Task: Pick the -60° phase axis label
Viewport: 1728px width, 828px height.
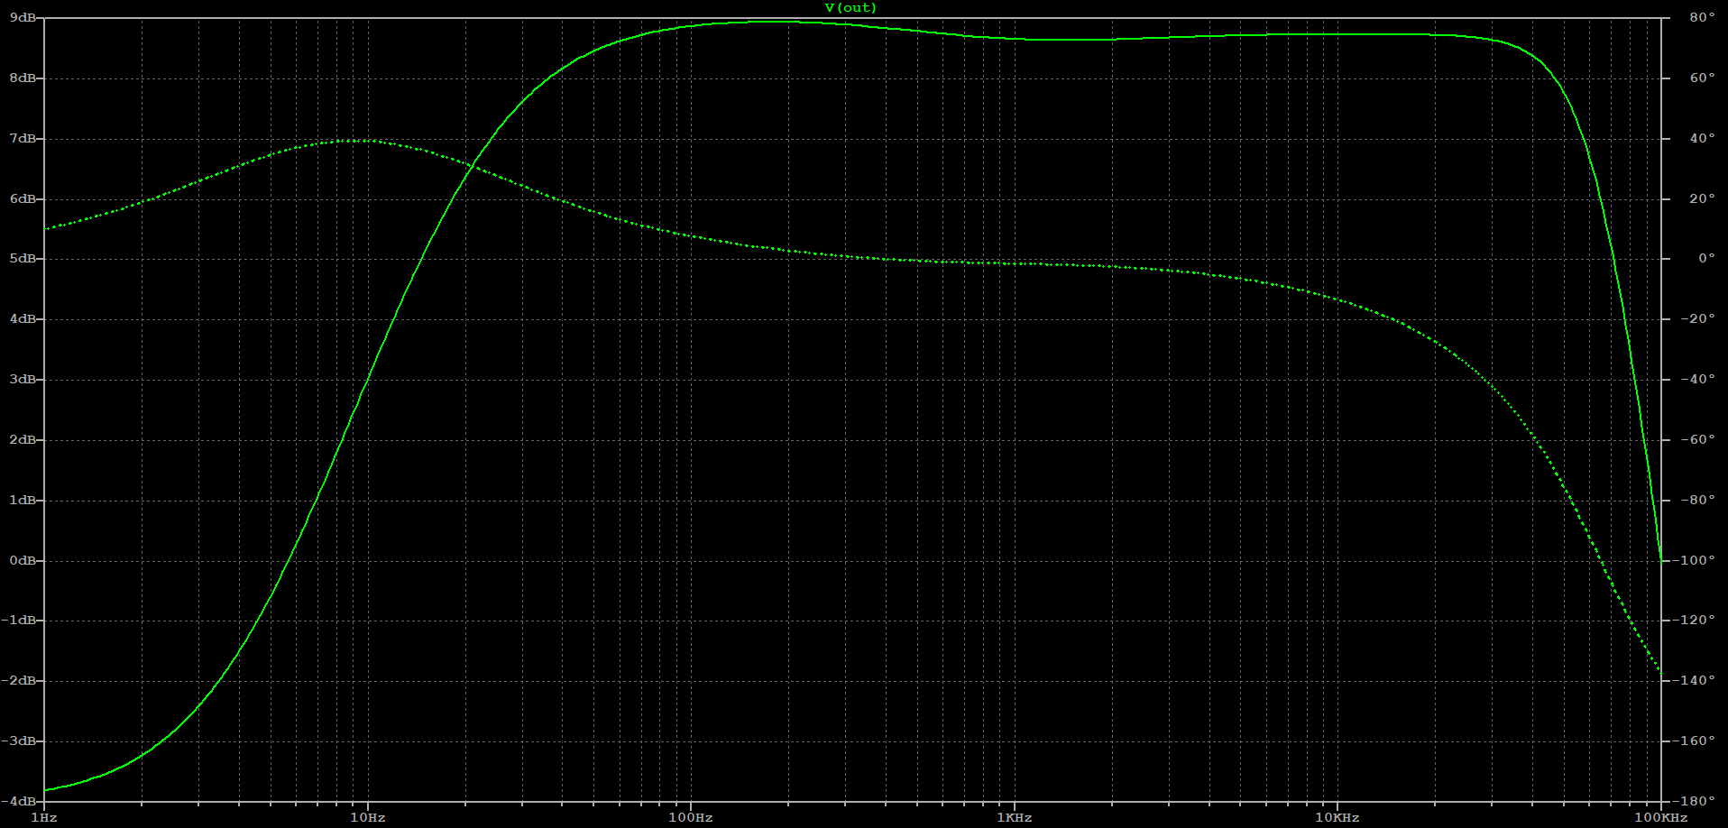Action: (x=1698, y=440)
